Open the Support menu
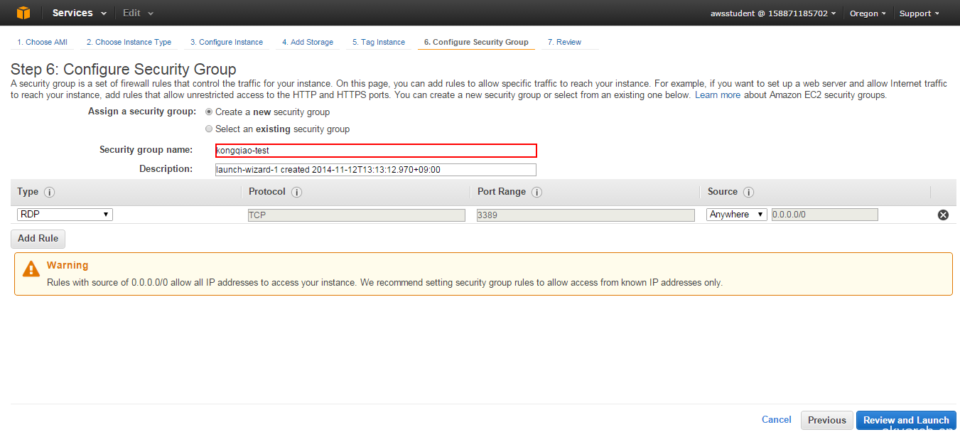The image size is (960, 442). click(x=919, y=14)
